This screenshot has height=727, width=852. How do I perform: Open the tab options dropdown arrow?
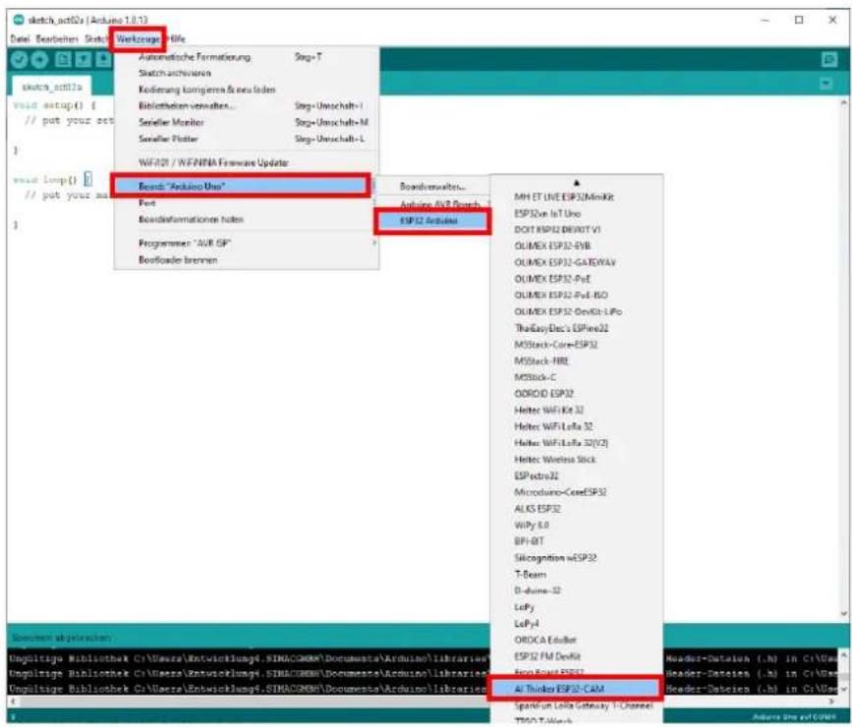tap(825, 84)
